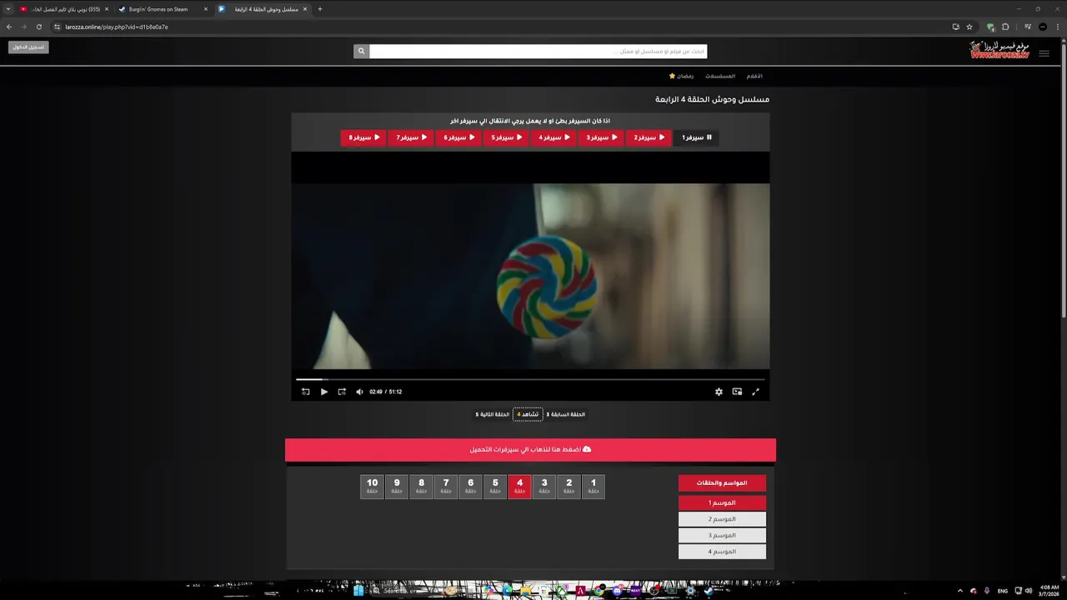Go to the next episode الحلقة التالية 5
This screenshot has height=600, width=1067.
(x=492, y=414)
